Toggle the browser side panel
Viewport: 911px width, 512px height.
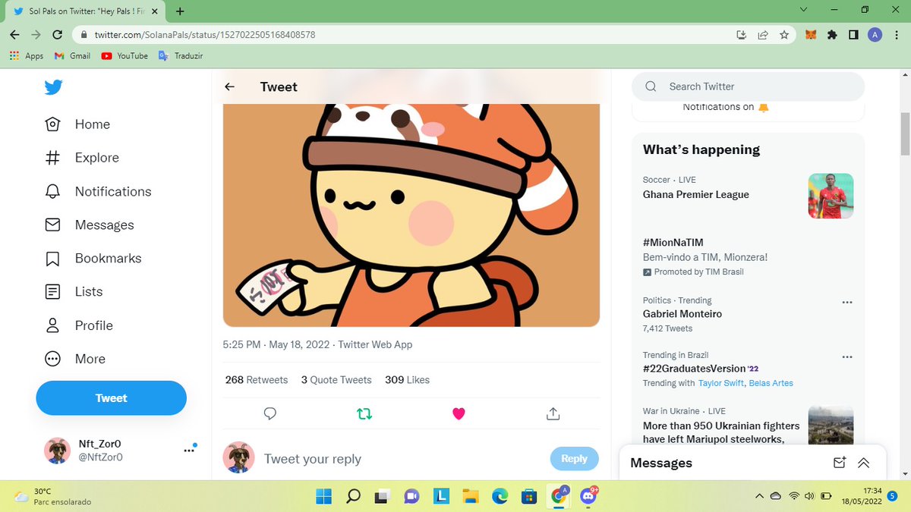click(853, 35)
